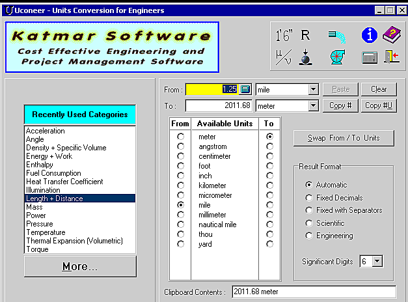Open the pipe elbow flow icon
This screenshot has width=408, height=302.
point(337,36)
